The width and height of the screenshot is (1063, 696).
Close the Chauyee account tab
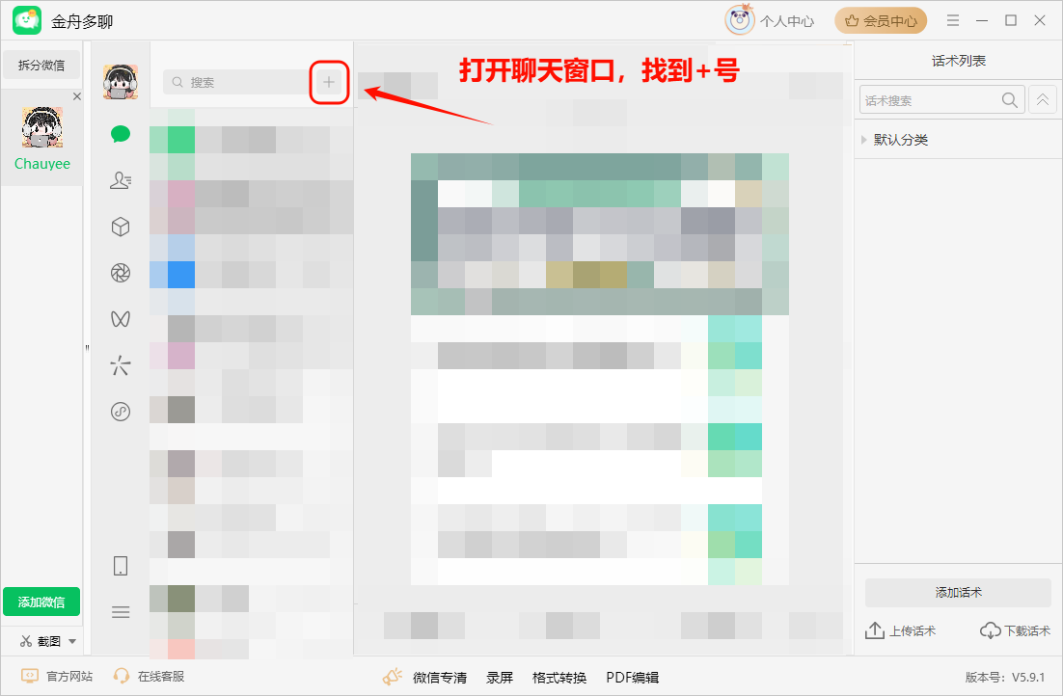point(76,96)
